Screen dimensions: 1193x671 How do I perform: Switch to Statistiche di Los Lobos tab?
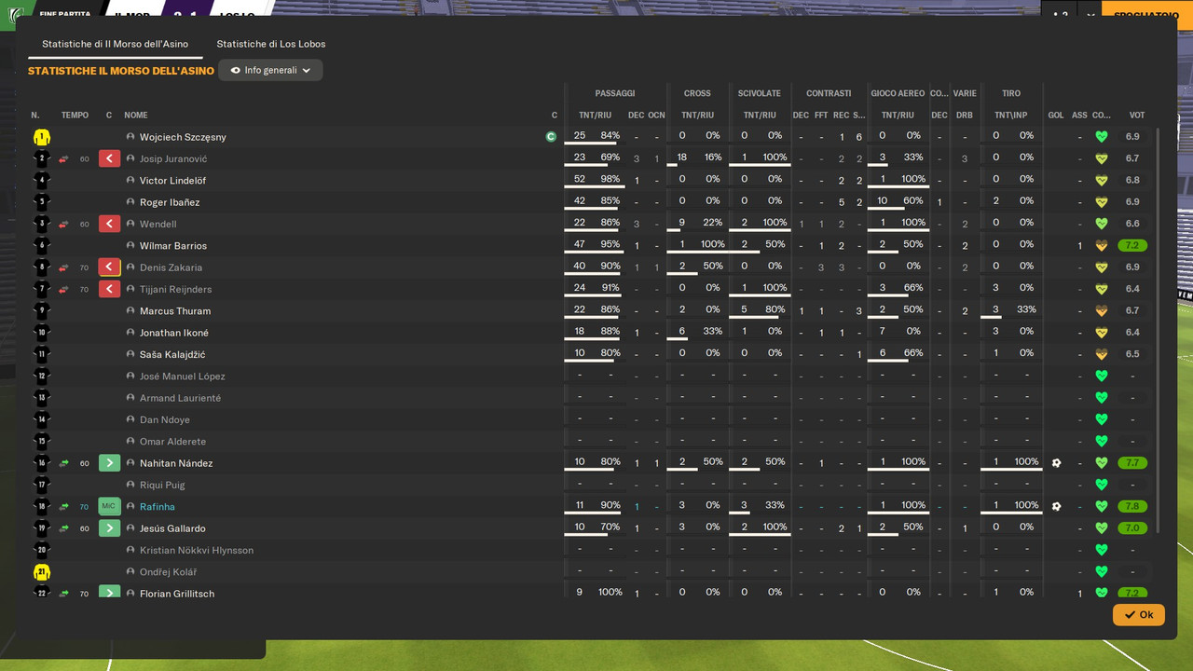click(271, 44)
